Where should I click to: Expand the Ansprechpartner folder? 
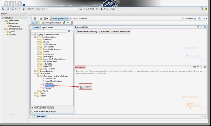tap(35, 71)
